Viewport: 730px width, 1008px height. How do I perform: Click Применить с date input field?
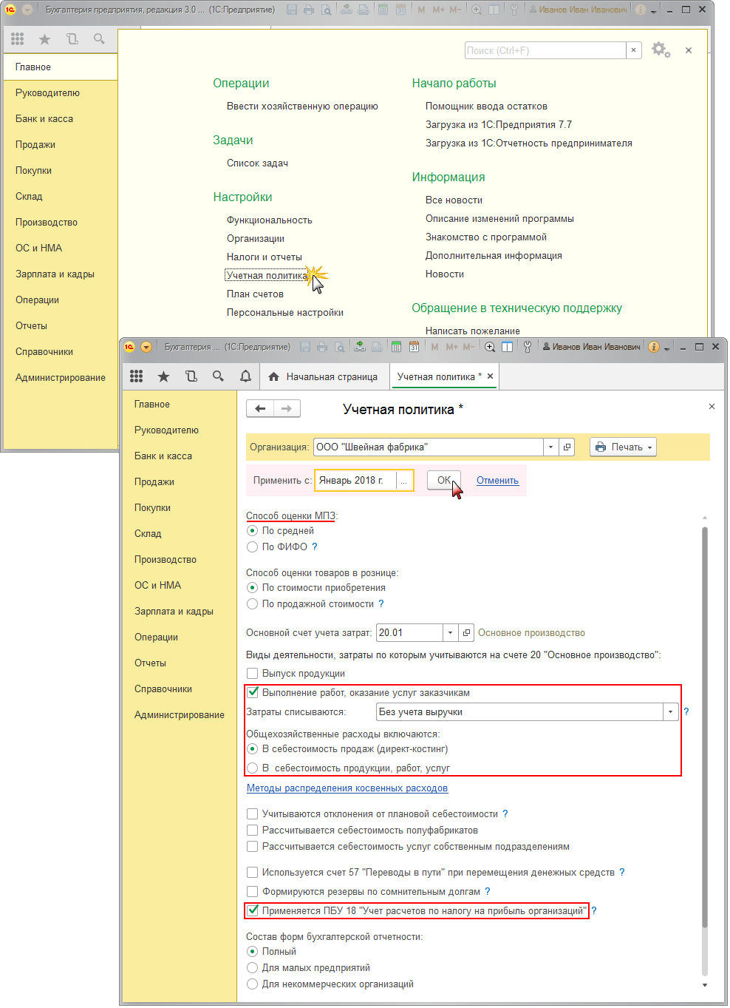tap(356, 480)
